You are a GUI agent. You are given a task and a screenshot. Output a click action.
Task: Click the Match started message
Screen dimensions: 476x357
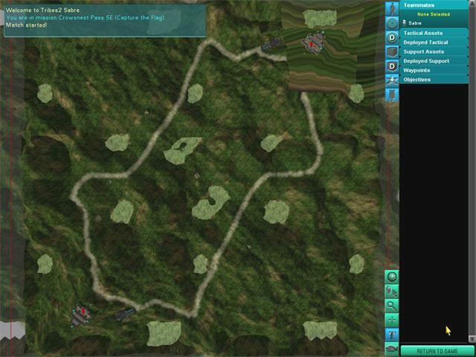(27, 25)
